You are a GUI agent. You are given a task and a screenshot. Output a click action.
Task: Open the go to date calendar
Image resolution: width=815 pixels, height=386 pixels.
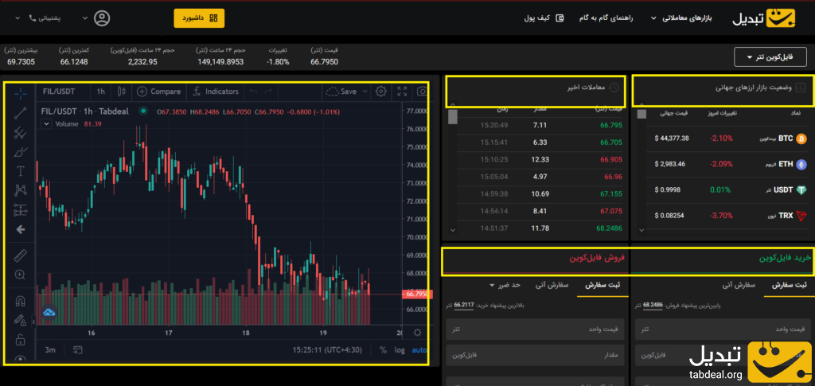click(77, 349)
